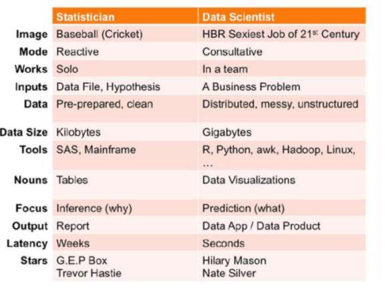Click the Latency row label

(27, 244)
